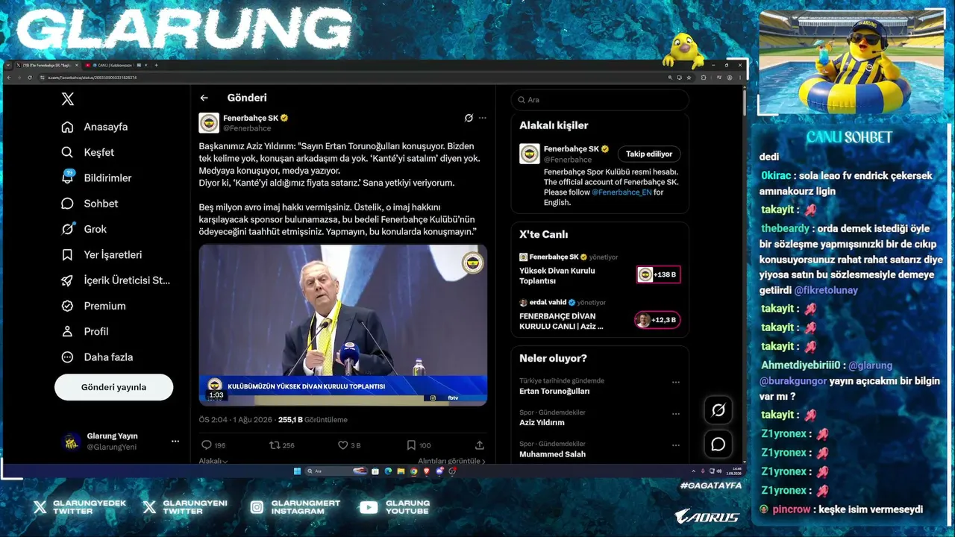Click Alıntıları görüntüle link
Viewport: 955px width, 537px height.
(451, 461)
